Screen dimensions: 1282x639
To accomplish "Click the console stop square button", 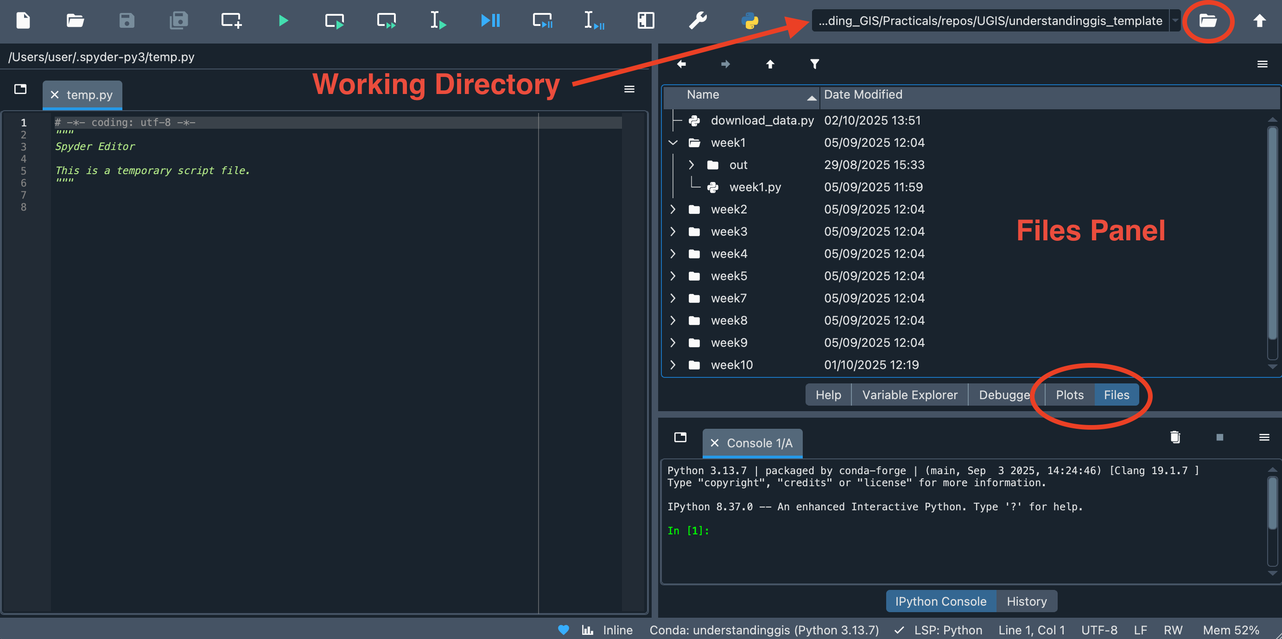I will [x=1219, y=437].
